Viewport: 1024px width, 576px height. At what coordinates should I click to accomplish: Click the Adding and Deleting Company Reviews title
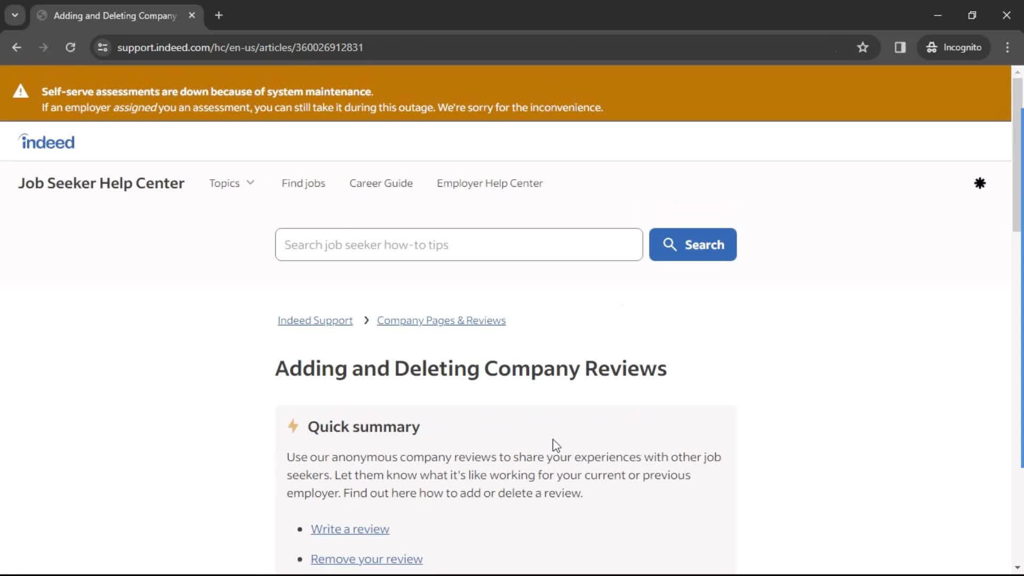471,369
